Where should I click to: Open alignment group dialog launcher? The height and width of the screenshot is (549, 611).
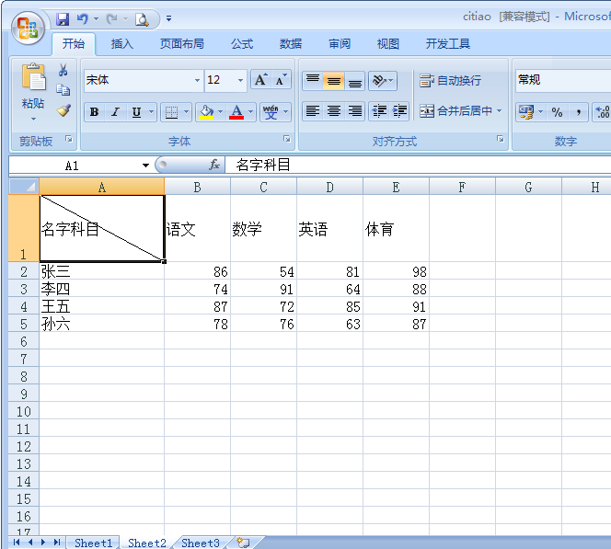click(x=501, y=139)
